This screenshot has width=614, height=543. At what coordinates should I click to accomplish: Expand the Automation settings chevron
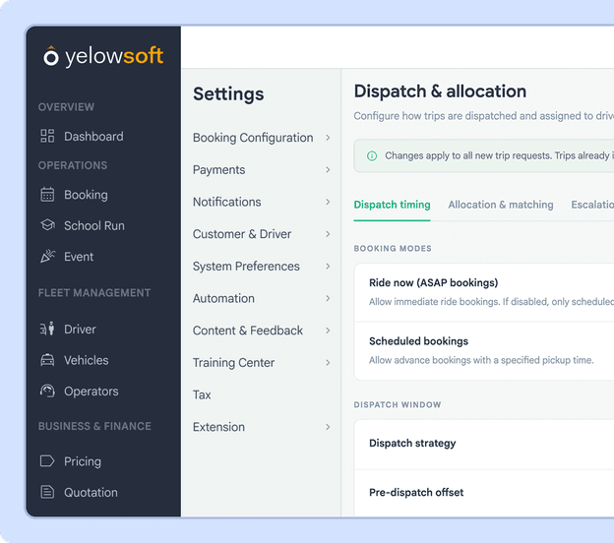click(328, 298)
